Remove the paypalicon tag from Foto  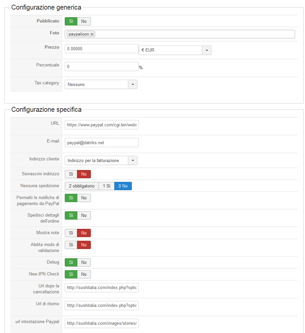click(x=92, y=34)
